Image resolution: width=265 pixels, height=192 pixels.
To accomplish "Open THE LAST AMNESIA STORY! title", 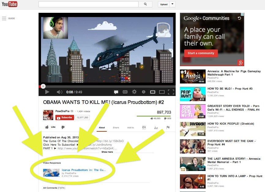I will tap(234, 160).
